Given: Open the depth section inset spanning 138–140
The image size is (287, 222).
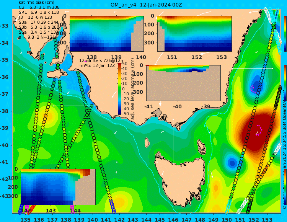Looking at the screenshot, I should (x=106, y=34).
